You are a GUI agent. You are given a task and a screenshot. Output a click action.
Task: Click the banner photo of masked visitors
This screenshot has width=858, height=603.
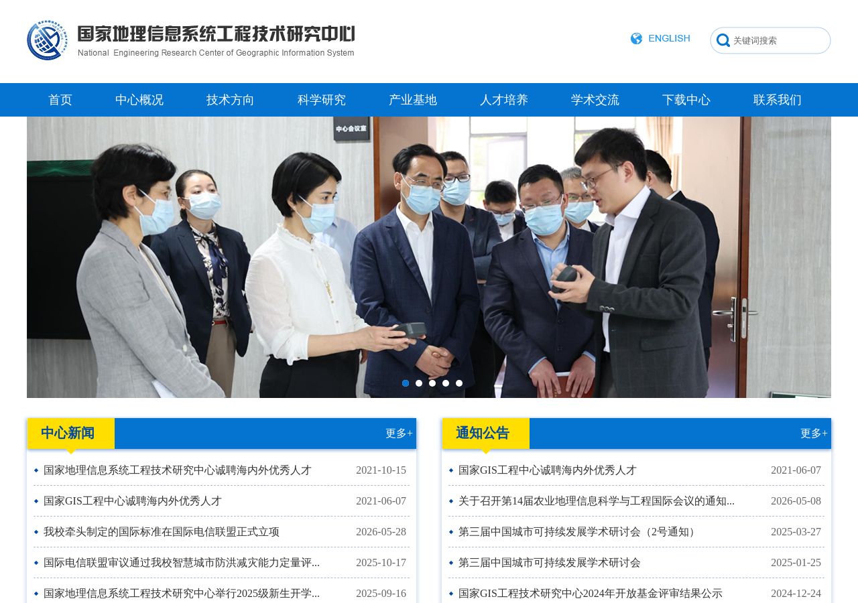click(x=429, y=257)
